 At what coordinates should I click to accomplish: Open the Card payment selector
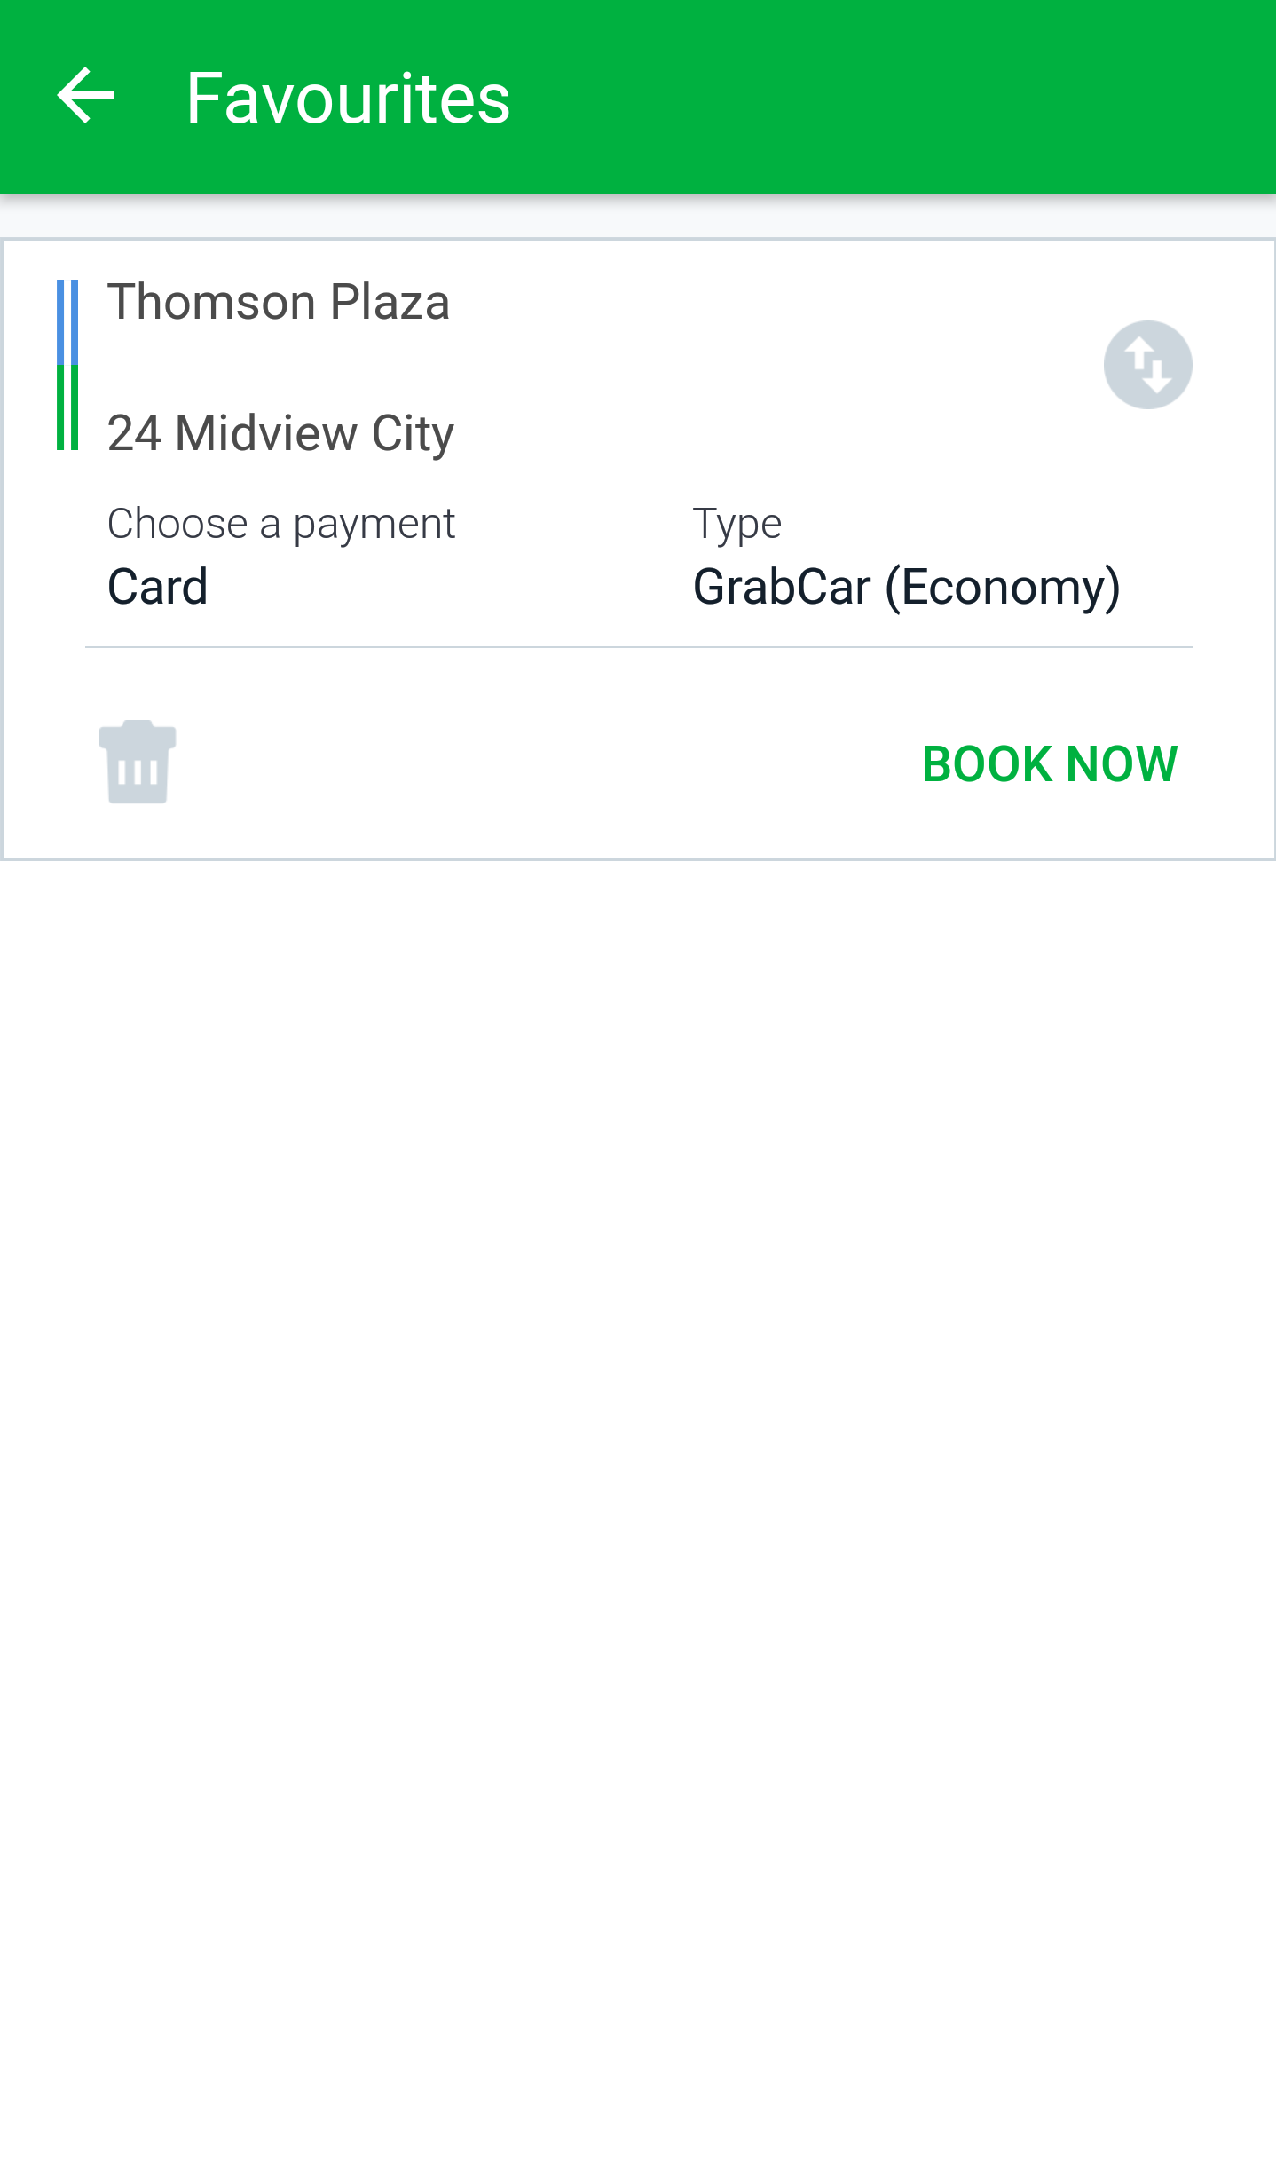(x=158, y=587)
